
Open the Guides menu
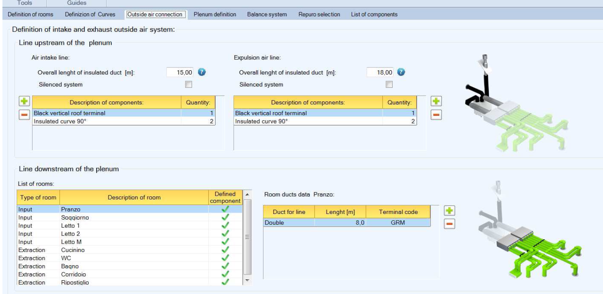pos(76,3)
